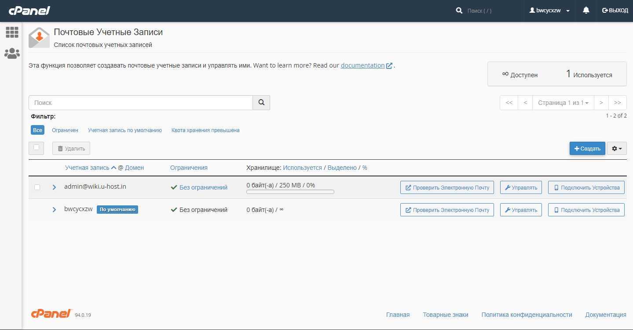Open the page selector 'Страница 1 из 1' dropdown
Viewport: 633px width, 330px height.
point(563,103)
